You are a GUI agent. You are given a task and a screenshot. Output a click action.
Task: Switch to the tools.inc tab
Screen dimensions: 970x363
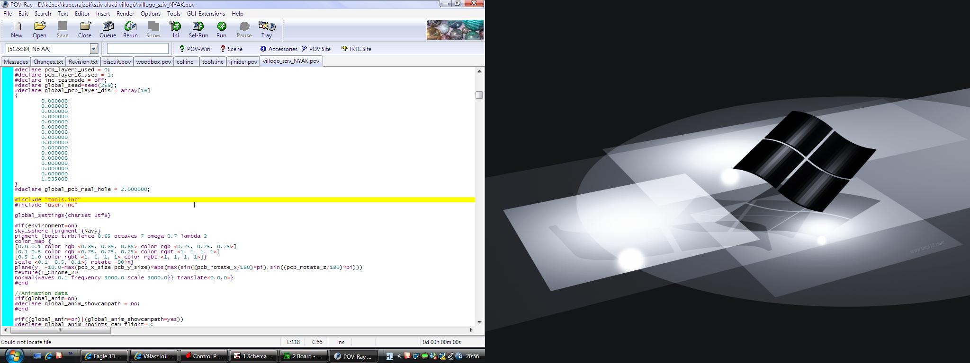coord(213,61)
